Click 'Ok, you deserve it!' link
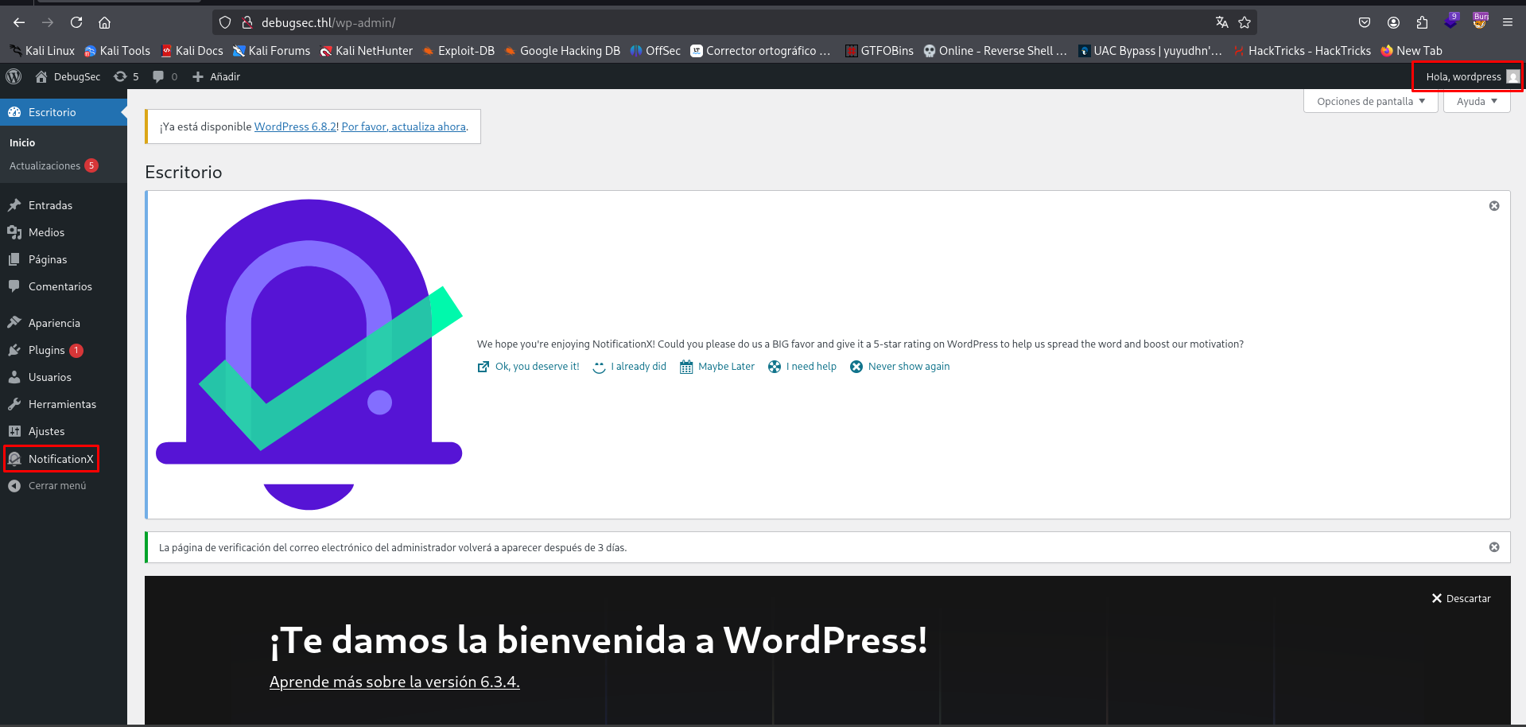Image resolution: width=1526 pixels, height=727 pixels. click(x=528, y=367)
